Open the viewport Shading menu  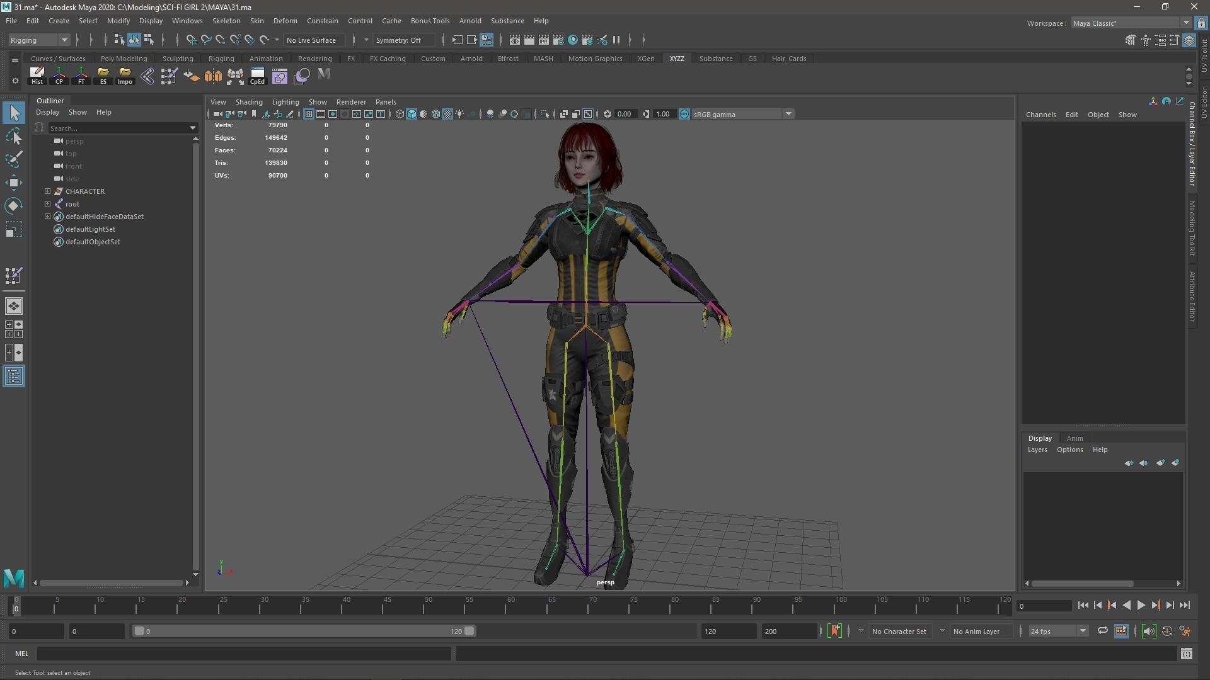pyautogui.click(x=249, y=101)
